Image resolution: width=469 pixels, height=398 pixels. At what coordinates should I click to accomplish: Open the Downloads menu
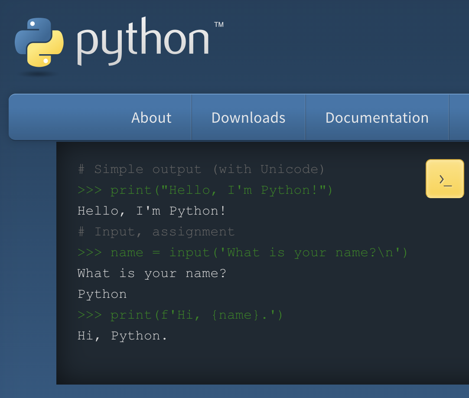(x=248, y=117)
